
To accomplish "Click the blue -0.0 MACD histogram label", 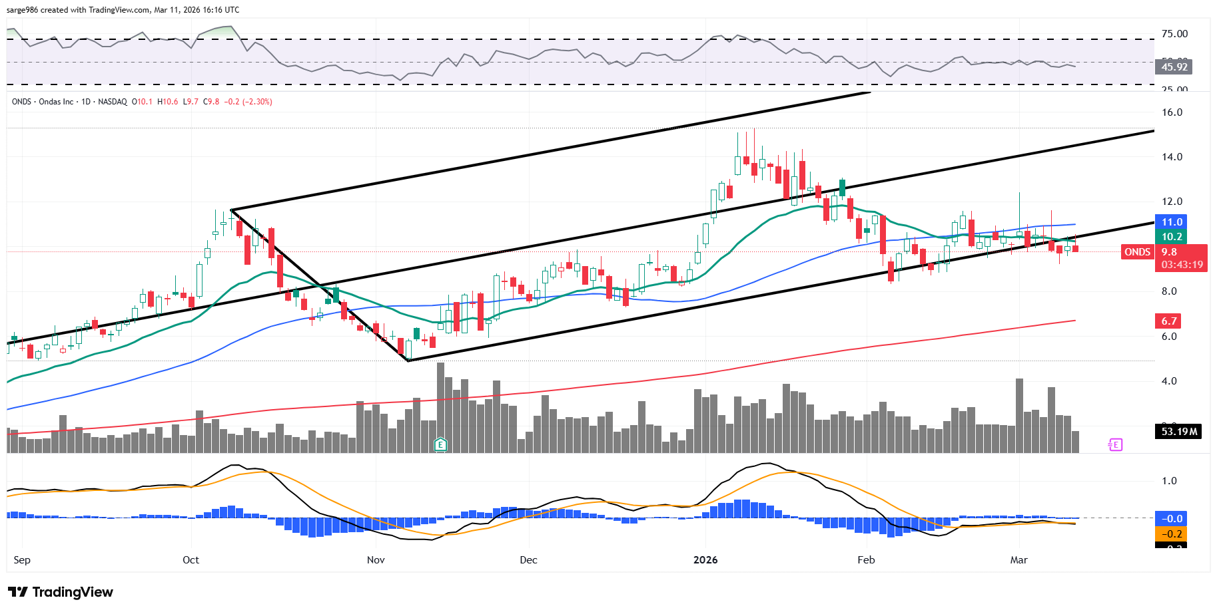I will click(x=1172, y=519).
